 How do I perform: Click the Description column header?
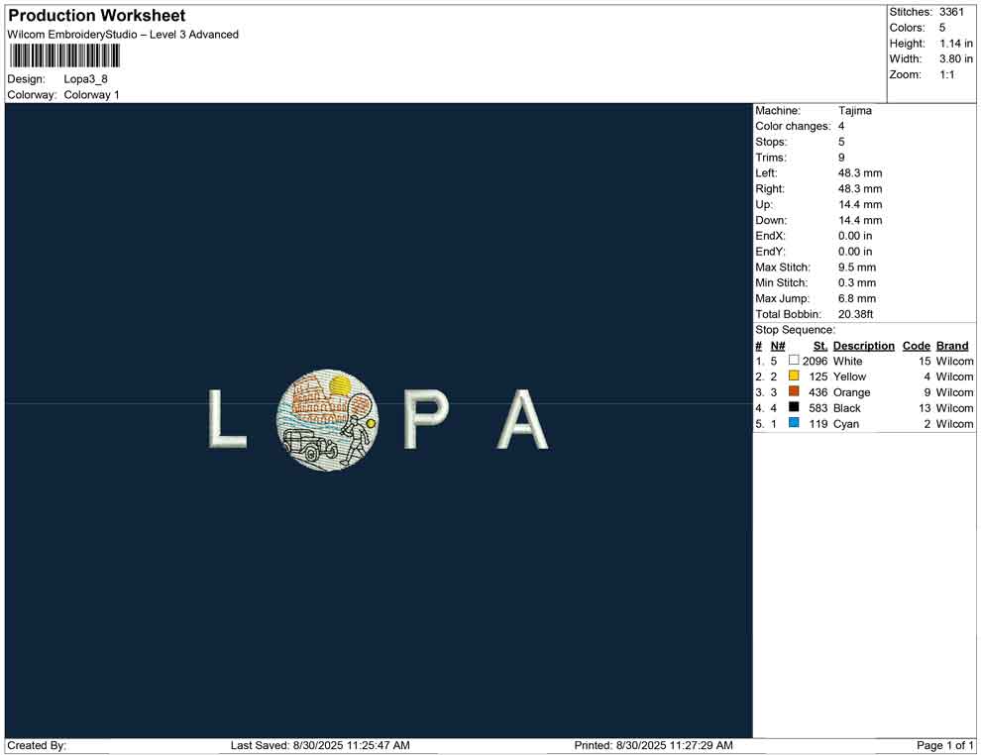point(863,346)
